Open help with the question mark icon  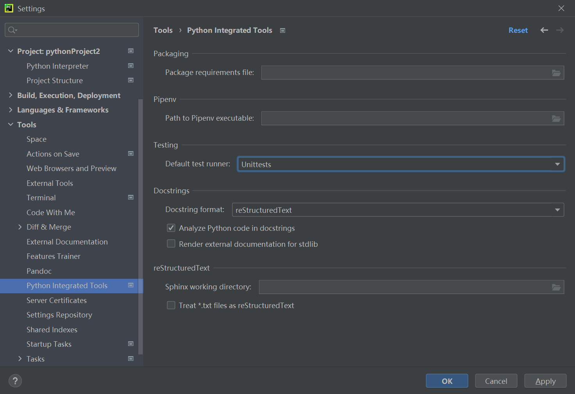tap(15, 381)
